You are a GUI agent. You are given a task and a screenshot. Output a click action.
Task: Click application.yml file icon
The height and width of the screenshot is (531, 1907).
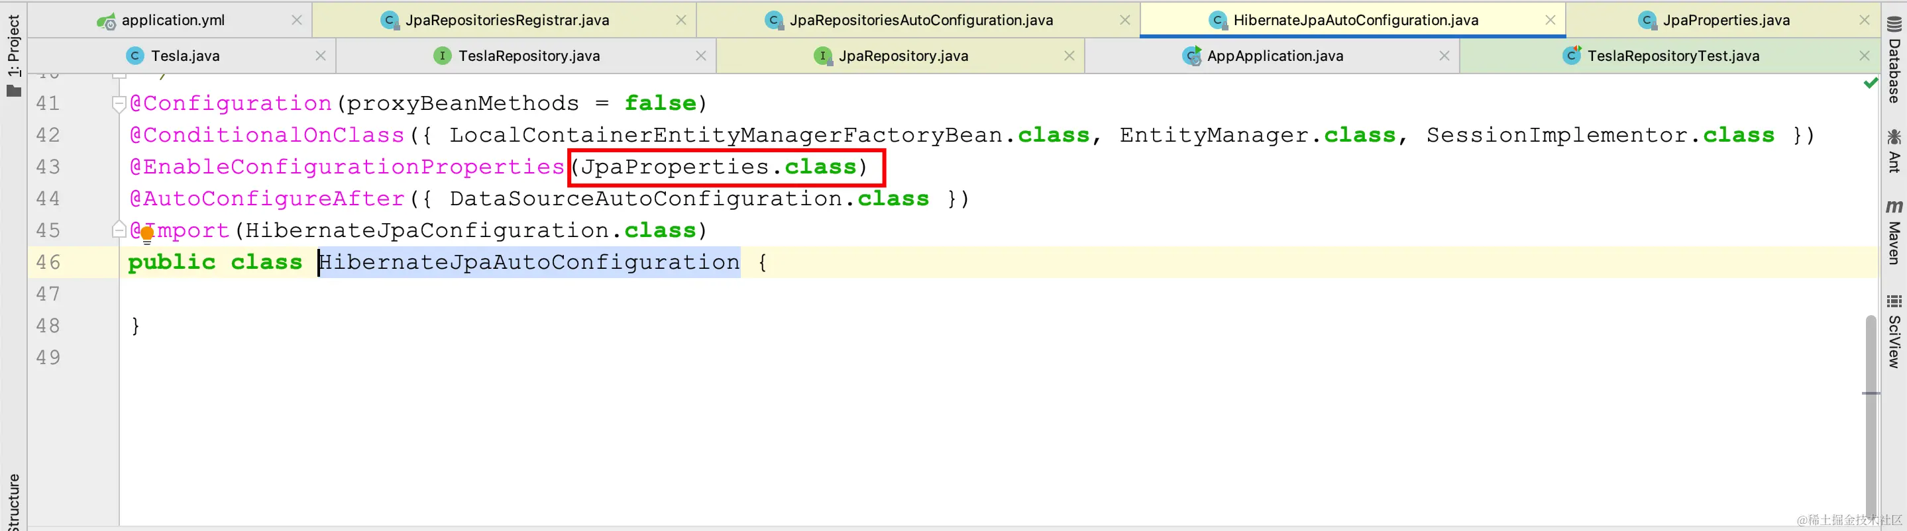[x=106, y=21]
